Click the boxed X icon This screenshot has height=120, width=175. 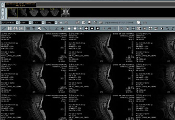pyautogui.click(x=145, y=28)
